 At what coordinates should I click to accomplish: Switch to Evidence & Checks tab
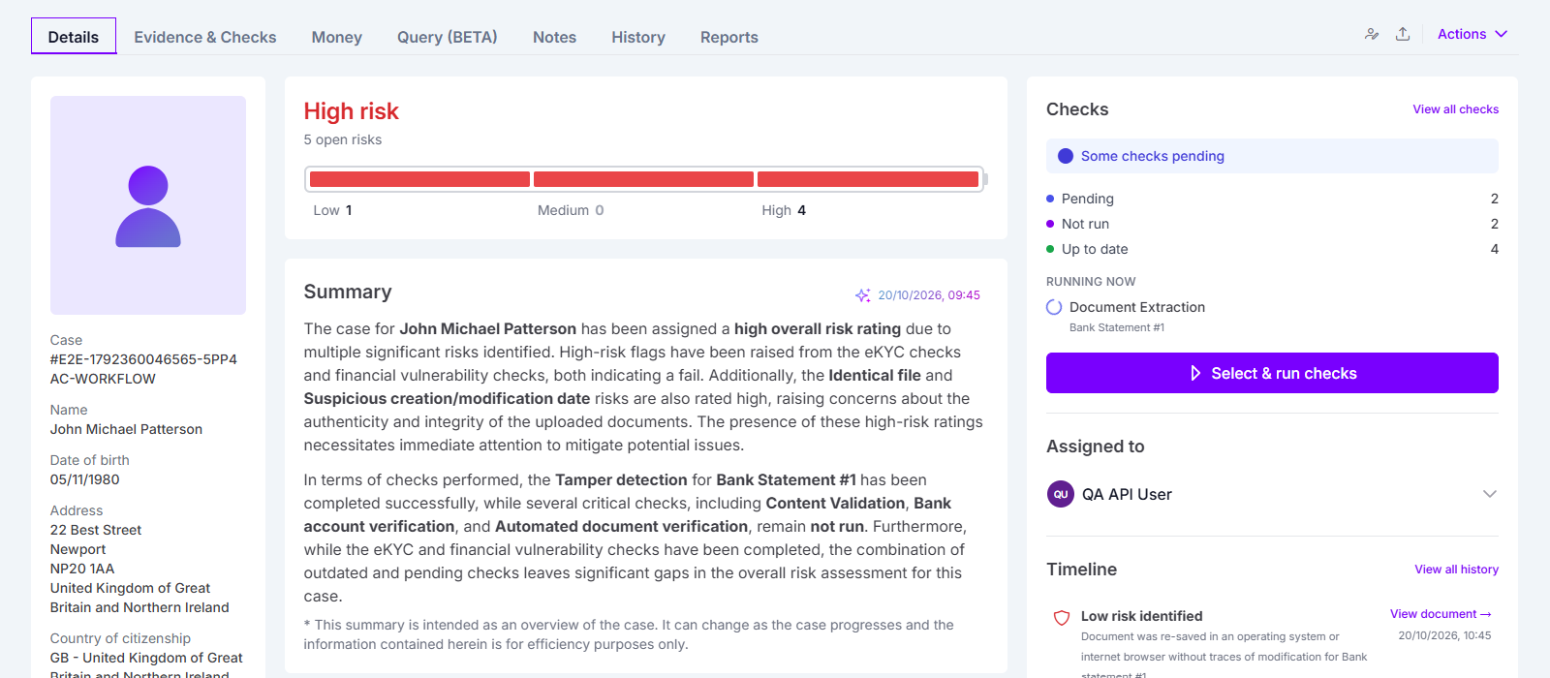pos(205,37)
